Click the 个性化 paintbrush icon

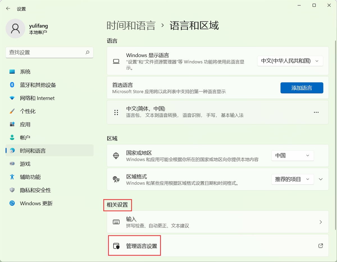[12, 111]
